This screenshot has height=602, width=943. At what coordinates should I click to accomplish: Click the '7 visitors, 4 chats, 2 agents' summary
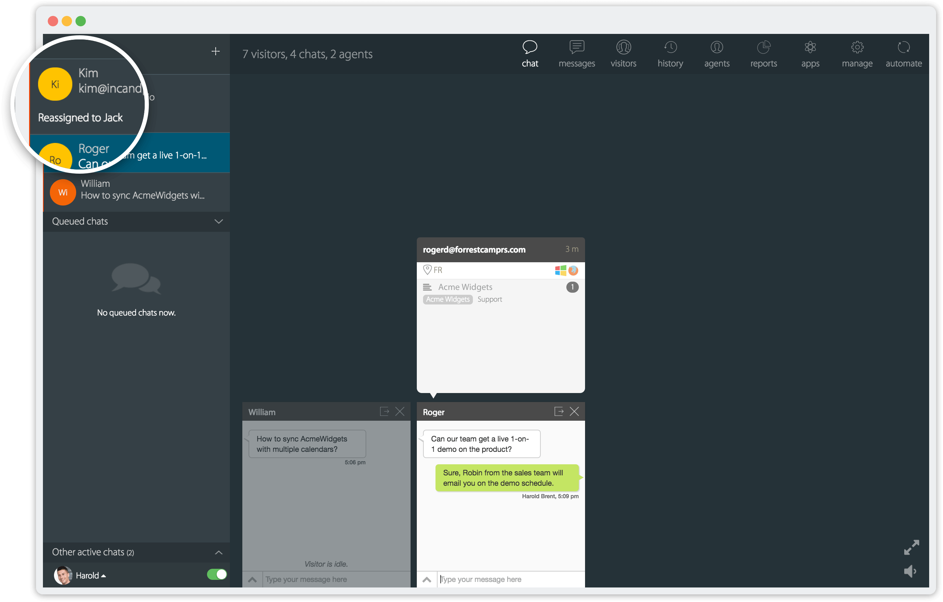[x=307, y=54]
